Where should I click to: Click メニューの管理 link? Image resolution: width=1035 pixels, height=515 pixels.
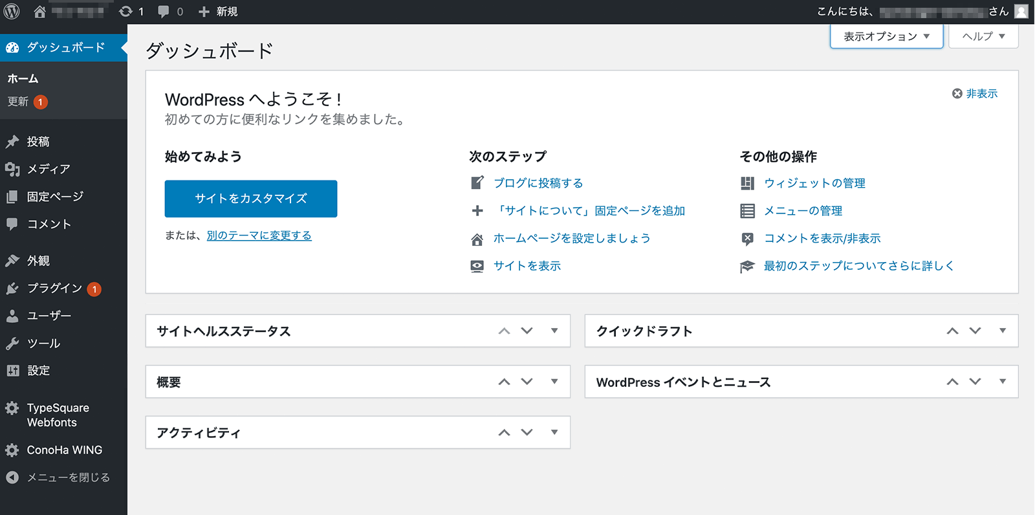[x=803, y=211]
